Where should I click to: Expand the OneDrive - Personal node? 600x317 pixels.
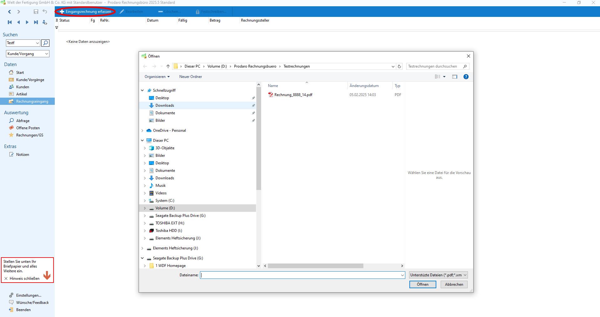142,130
